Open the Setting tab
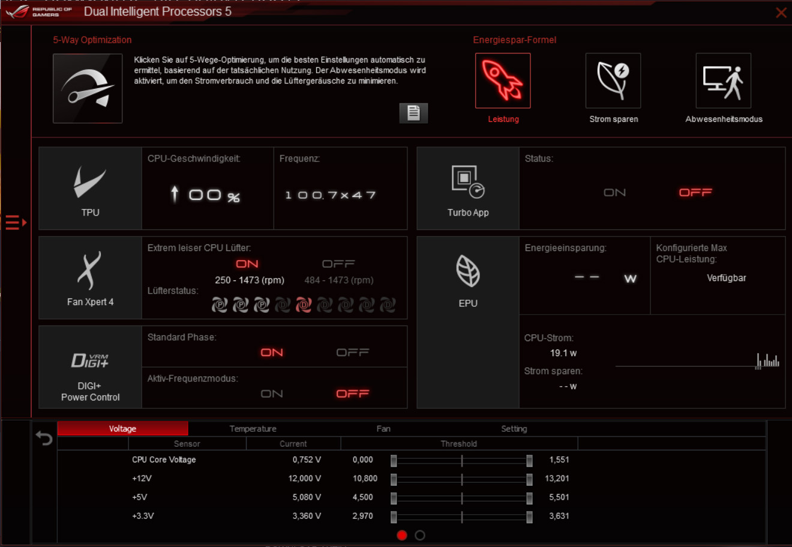This screenshot has width=792, height=547. click(514, 429)
